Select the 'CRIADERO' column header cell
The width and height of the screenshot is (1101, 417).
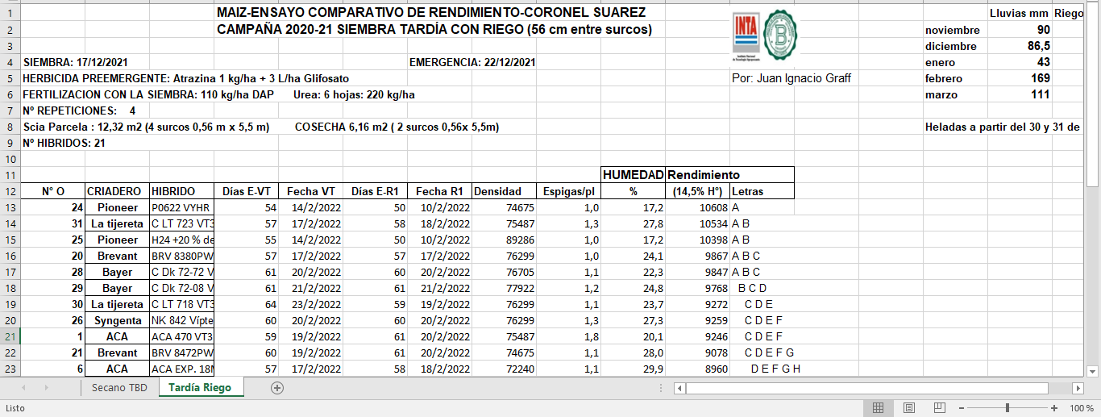(x=117, y=191)
